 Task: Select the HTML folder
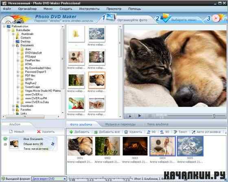(28, 64)
